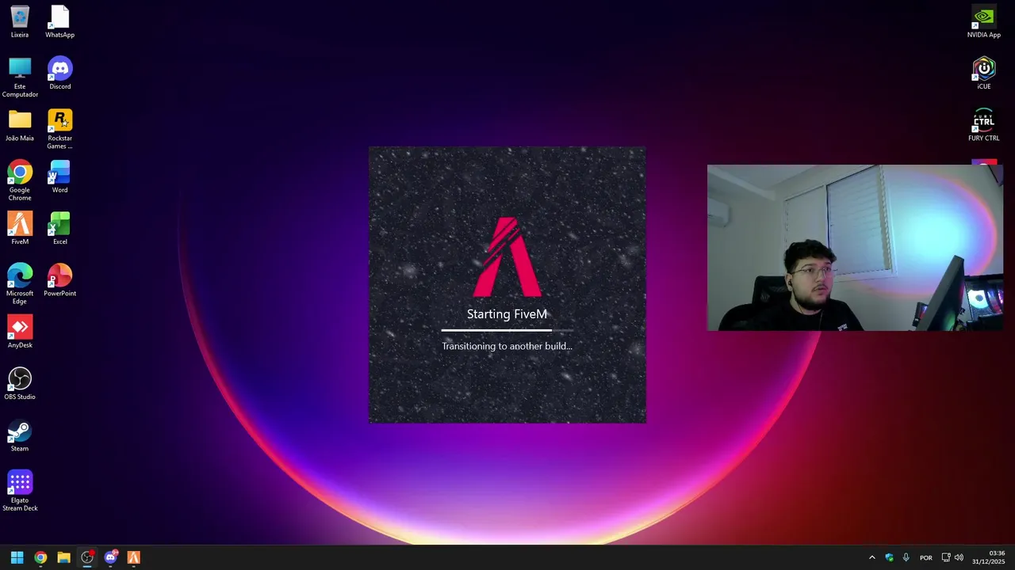
Task: Select the Este Computador desktop icon
Action: pyautogui.click(x=20, y=78)
